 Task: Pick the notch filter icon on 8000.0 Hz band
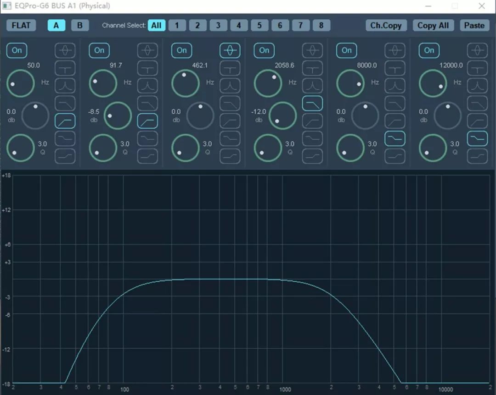click(395, 68)
